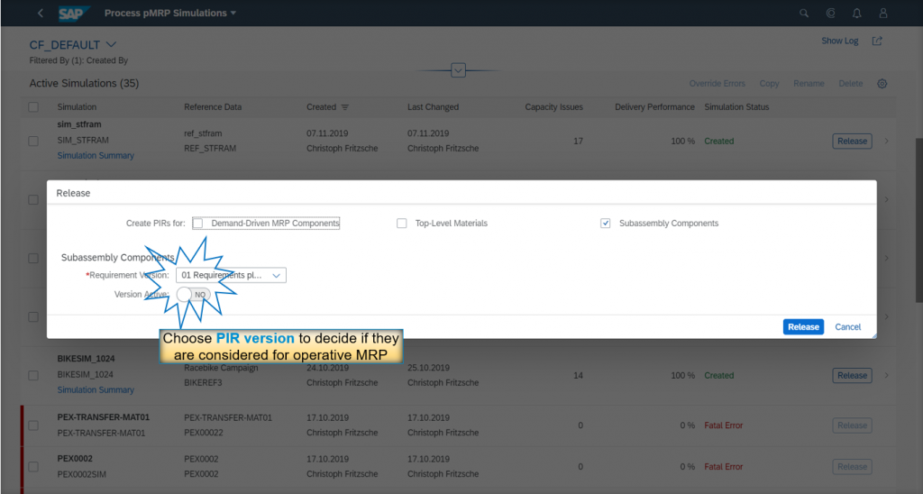Open details arrow for sim_stfram row
The height and width of the screenshot is (494, 923).
[887, 142]
